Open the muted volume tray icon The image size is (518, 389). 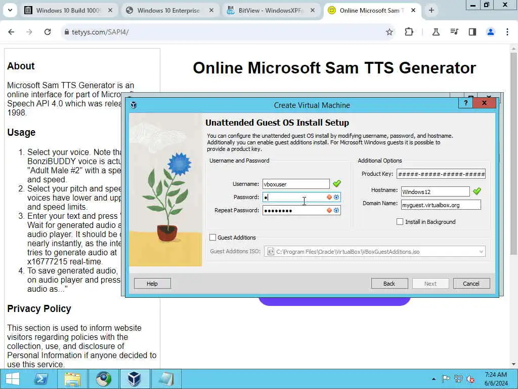pos(470,379)
